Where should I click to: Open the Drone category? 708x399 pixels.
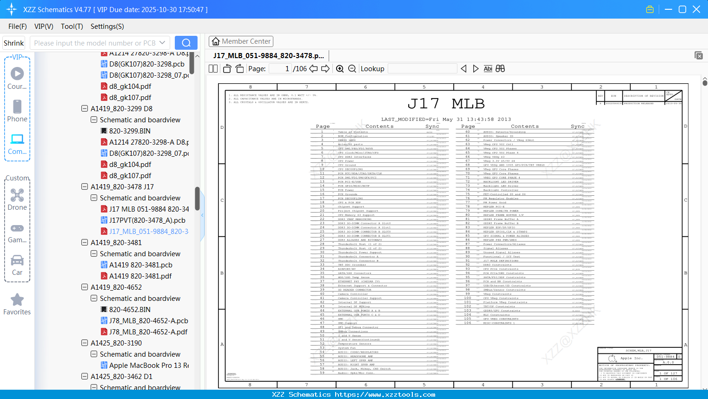coord(17,199)
